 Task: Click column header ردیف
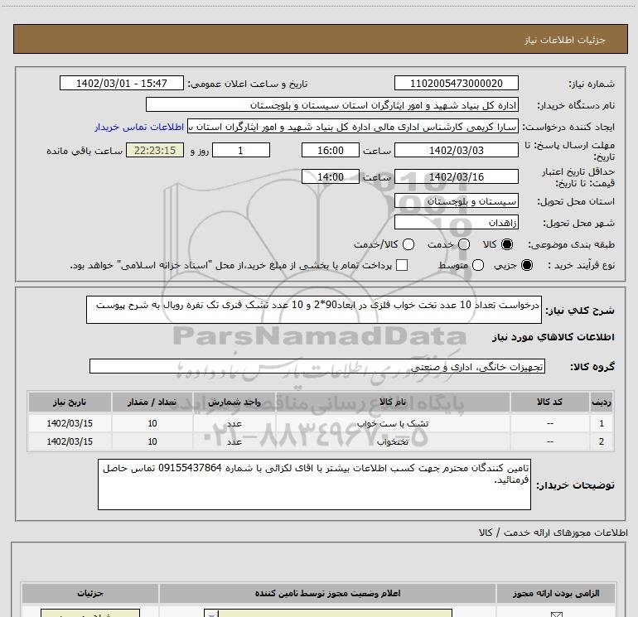point(602,402)
